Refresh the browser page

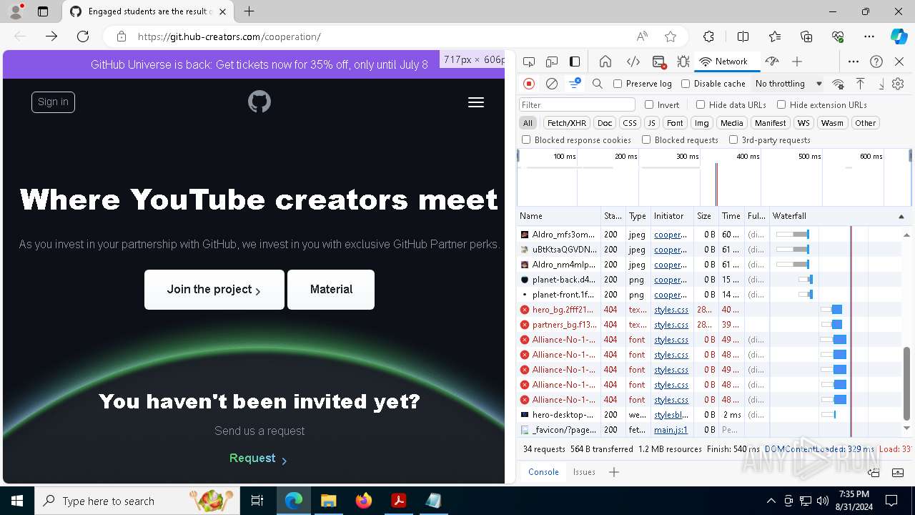(83, 36)
